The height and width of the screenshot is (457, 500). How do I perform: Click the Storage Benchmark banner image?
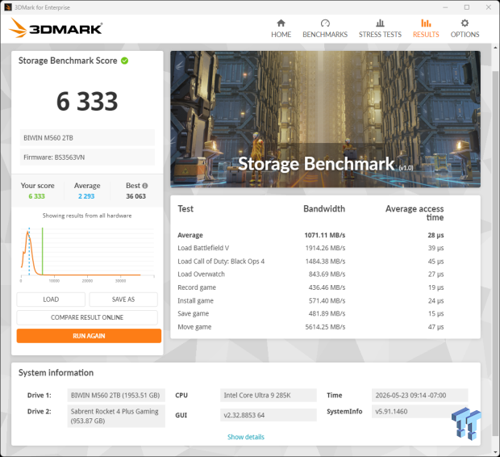(x=325, y=119)
